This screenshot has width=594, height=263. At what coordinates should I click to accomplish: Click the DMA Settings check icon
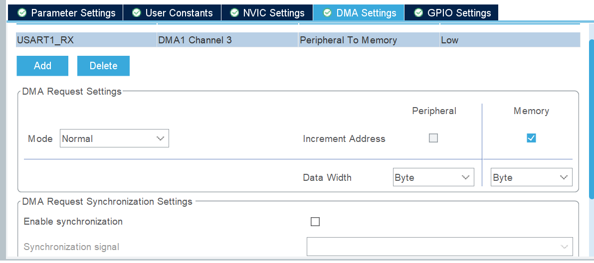pos(327,13)
